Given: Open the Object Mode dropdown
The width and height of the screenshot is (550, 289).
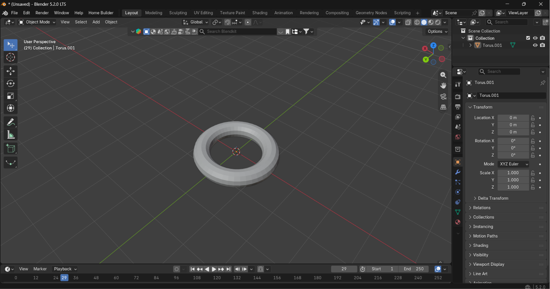Looking at the screenshot, I should [x=37, y=22].
